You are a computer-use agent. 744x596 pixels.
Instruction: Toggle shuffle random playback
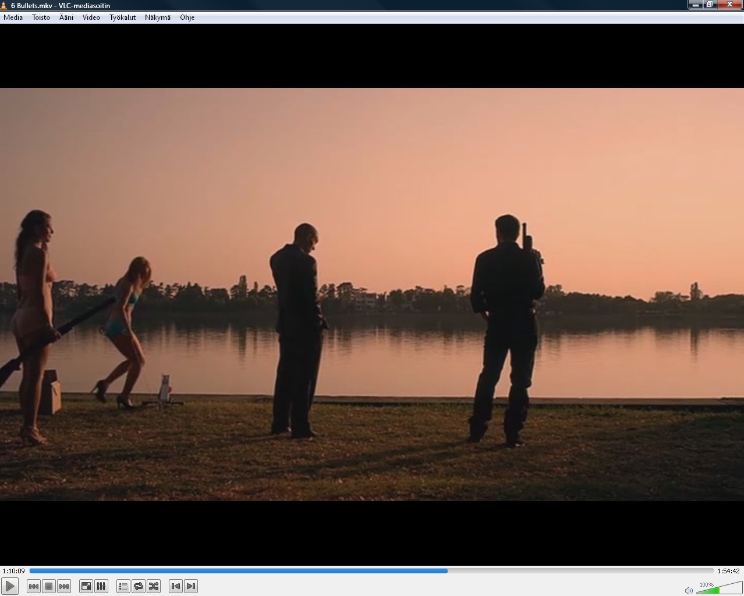(154, 586)
